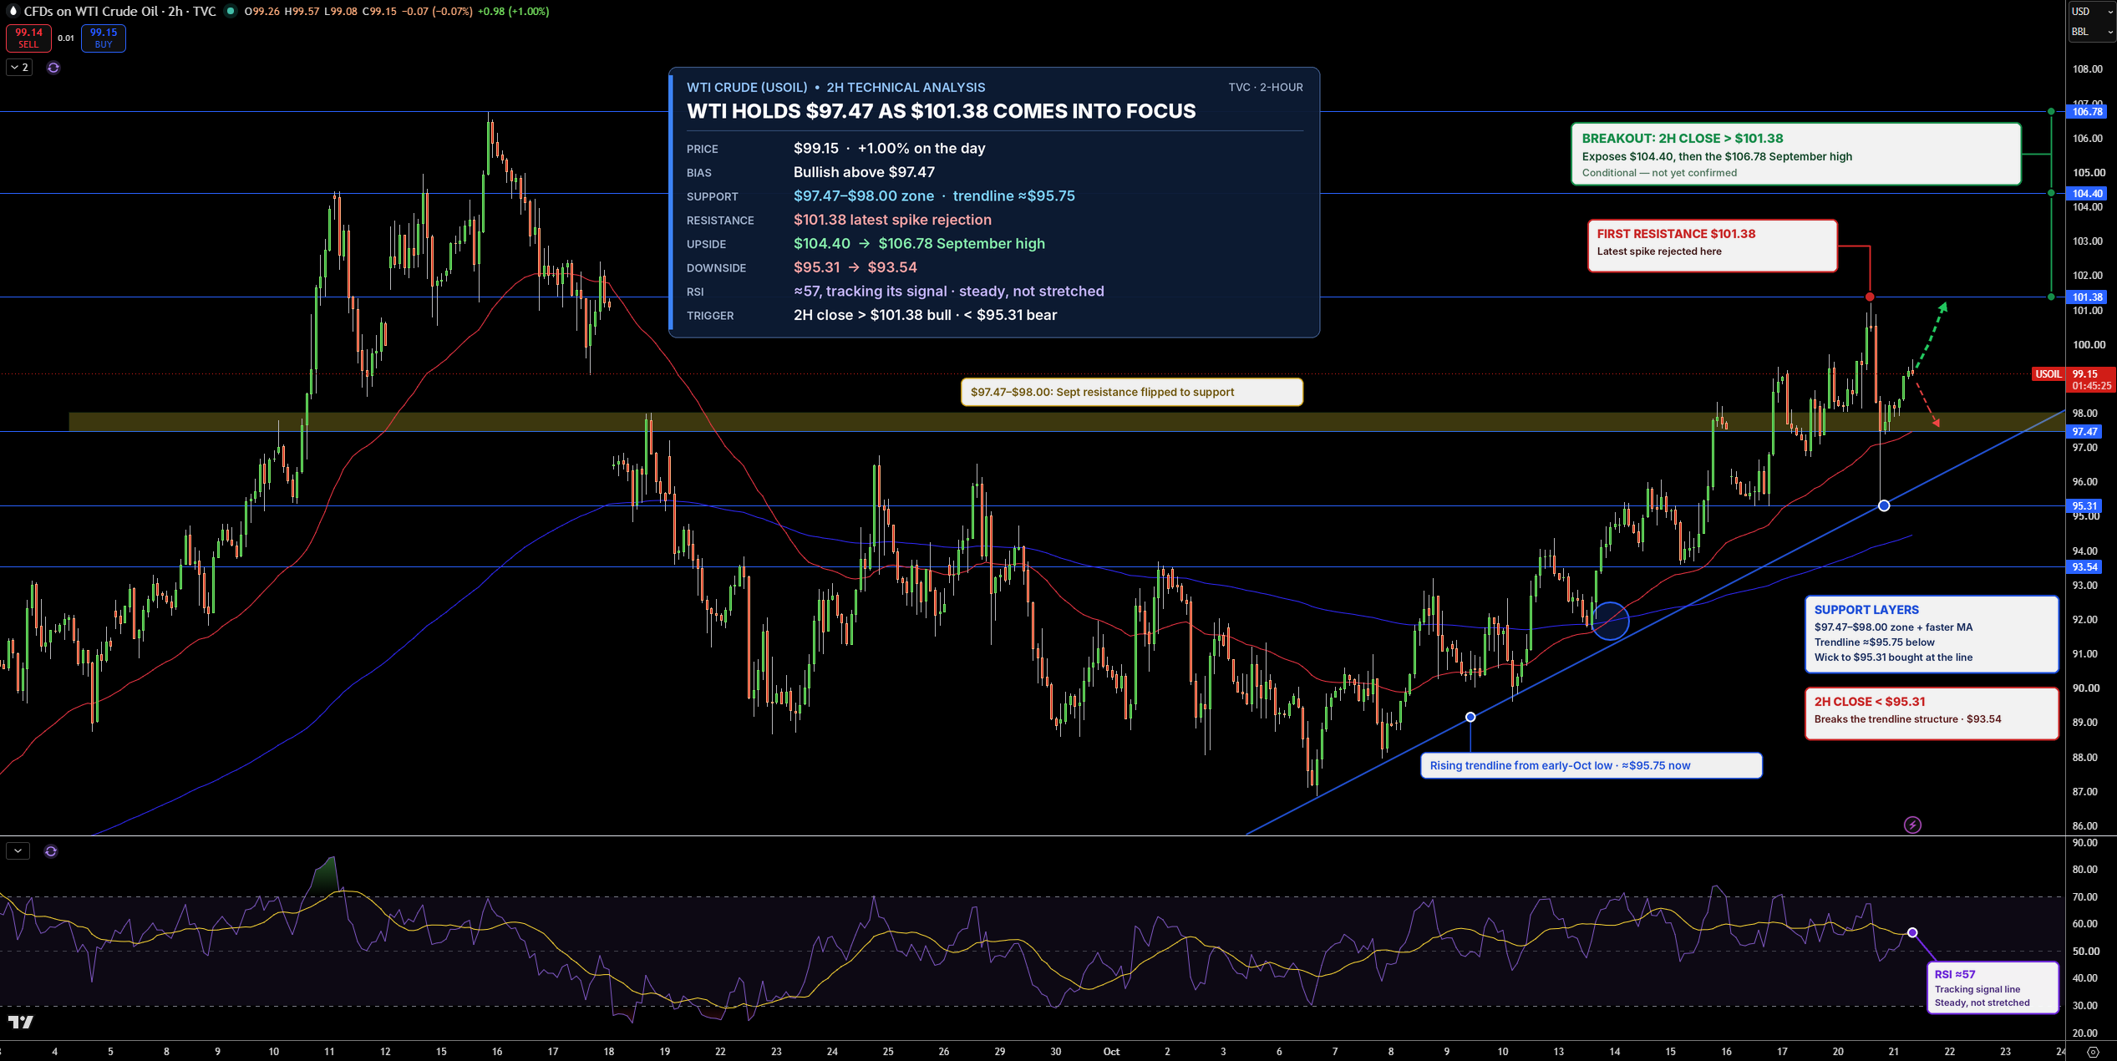Click the 108.00 price scale label
Viewport: 2117px width, 1061px height.
[x=2087, y=69]
